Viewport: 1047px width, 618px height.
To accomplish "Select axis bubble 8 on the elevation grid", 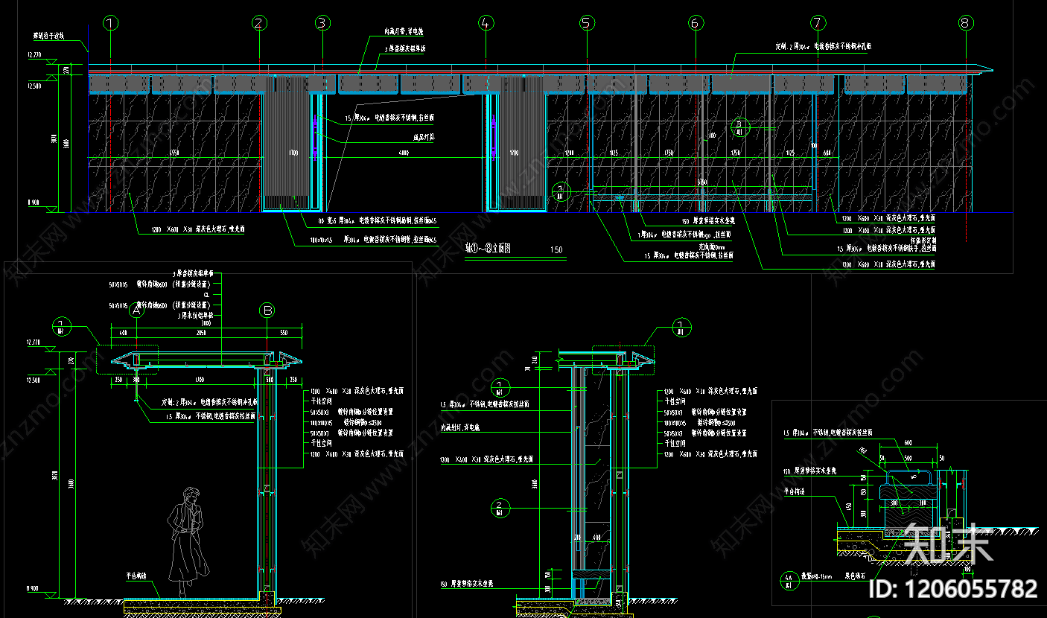I will [965, 23].
